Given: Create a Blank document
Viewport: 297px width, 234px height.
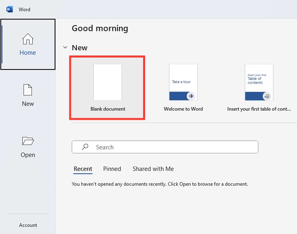Looking at the screenshot, I should [x=108, y=88].
